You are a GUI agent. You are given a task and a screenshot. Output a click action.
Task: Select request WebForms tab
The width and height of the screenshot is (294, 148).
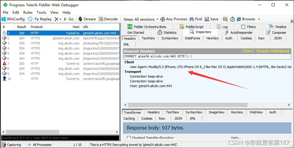(x=192, y=38)
